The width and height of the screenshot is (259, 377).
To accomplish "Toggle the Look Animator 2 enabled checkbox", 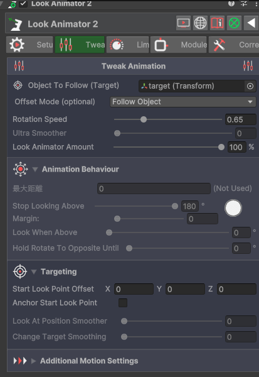I will [23, 4].
